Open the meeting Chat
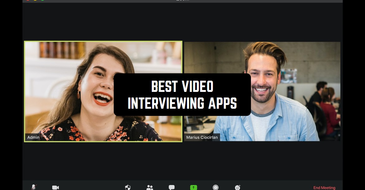The height and width of the screenshot is (190, 365). (171, 187)
